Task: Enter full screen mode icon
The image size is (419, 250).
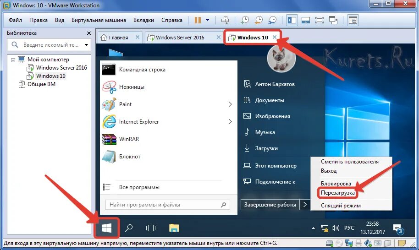Action: click(x=320, y=20)
